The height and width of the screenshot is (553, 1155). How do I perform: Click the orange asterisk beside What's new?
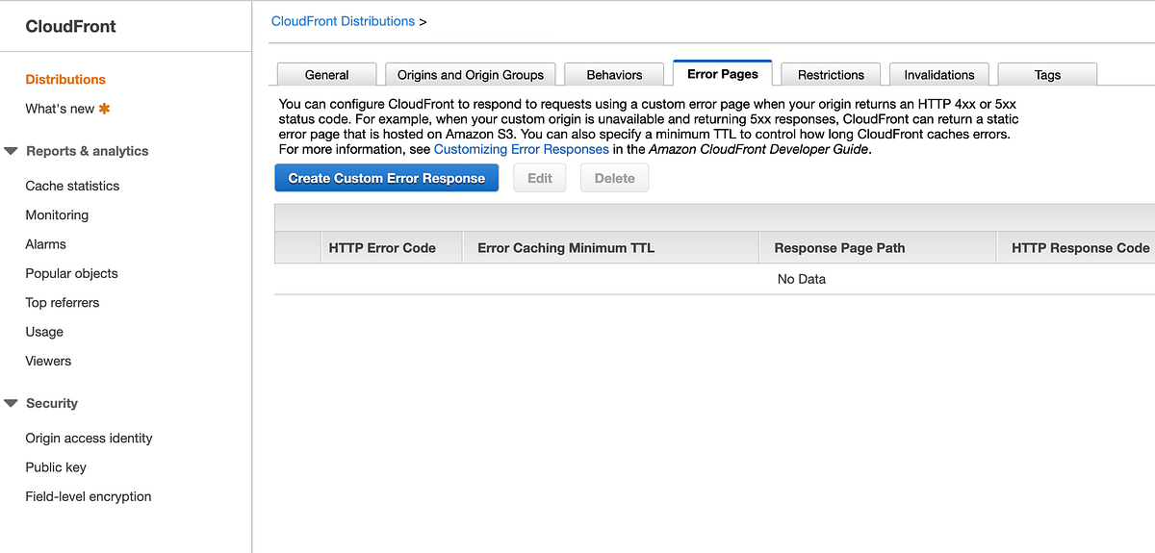105,109
